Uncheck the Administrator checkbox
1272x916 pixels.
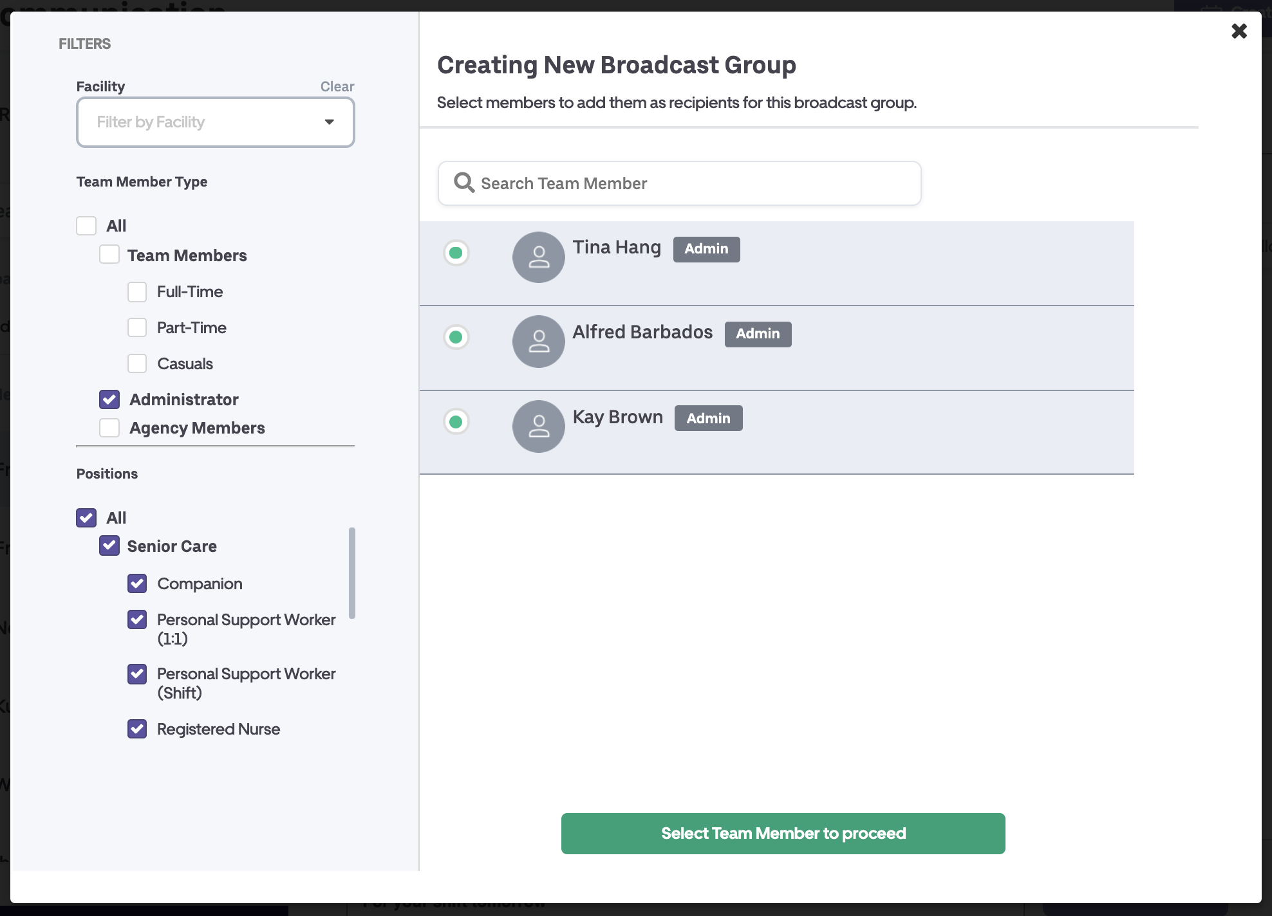[x=109, y=399]
